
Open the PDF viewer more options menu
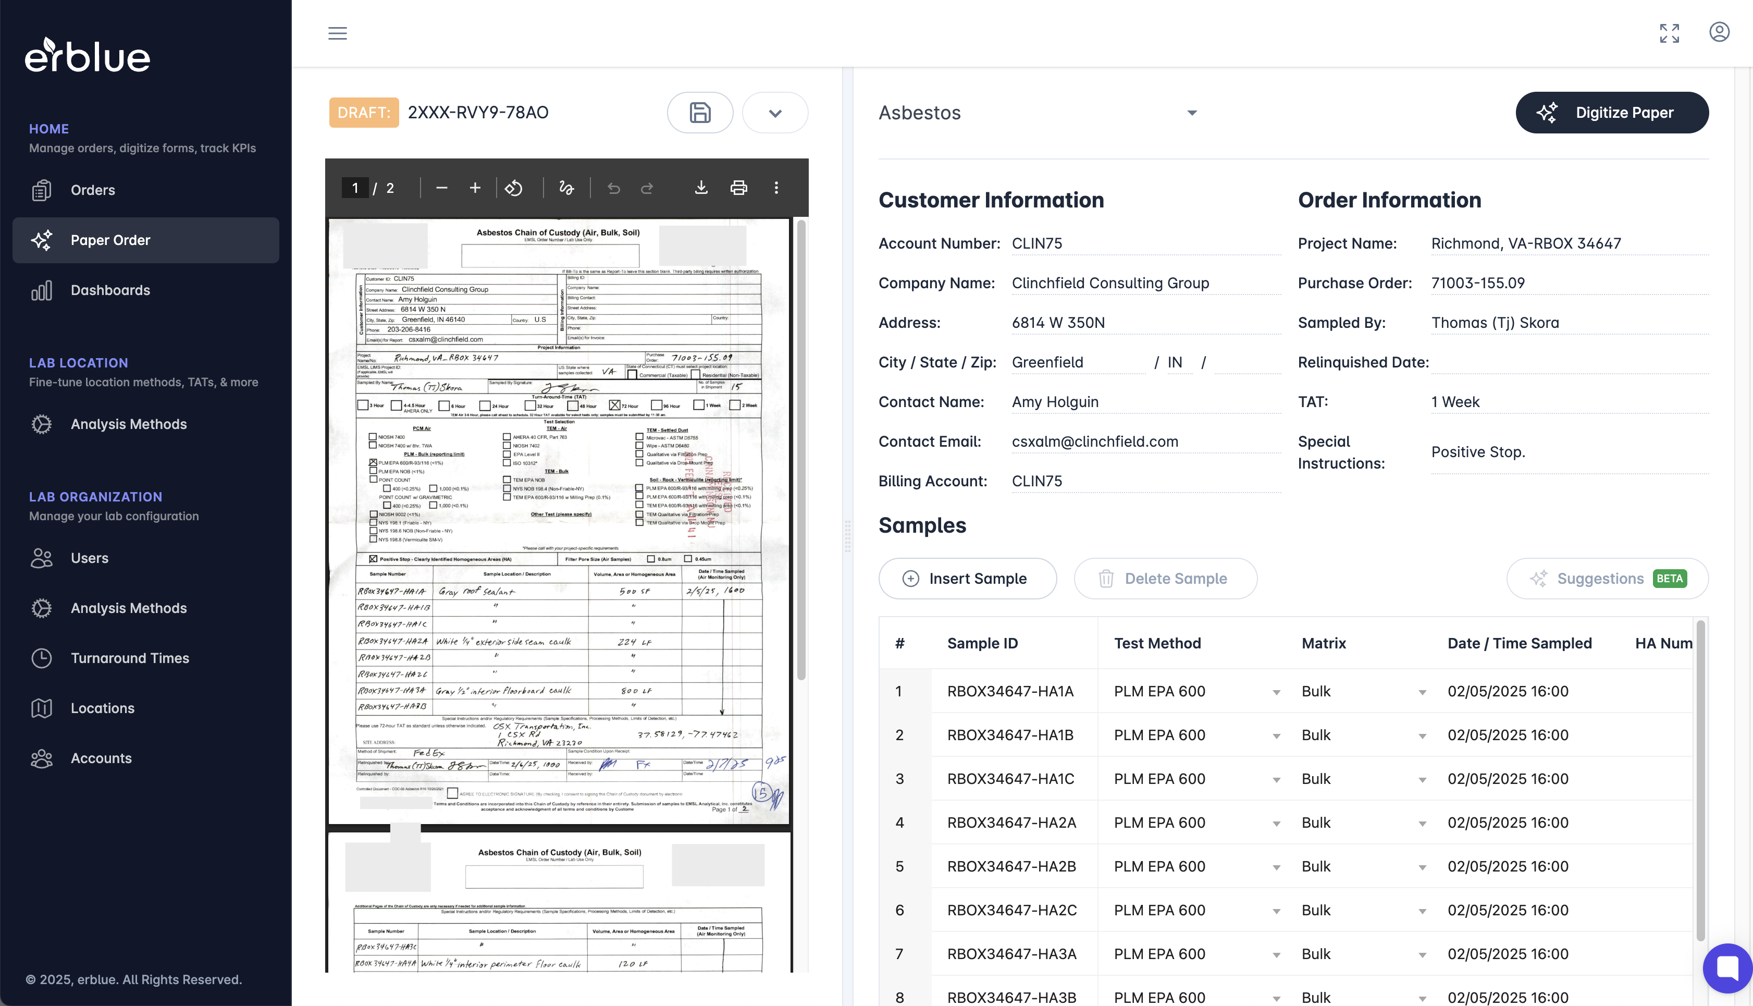pos(776,188)
